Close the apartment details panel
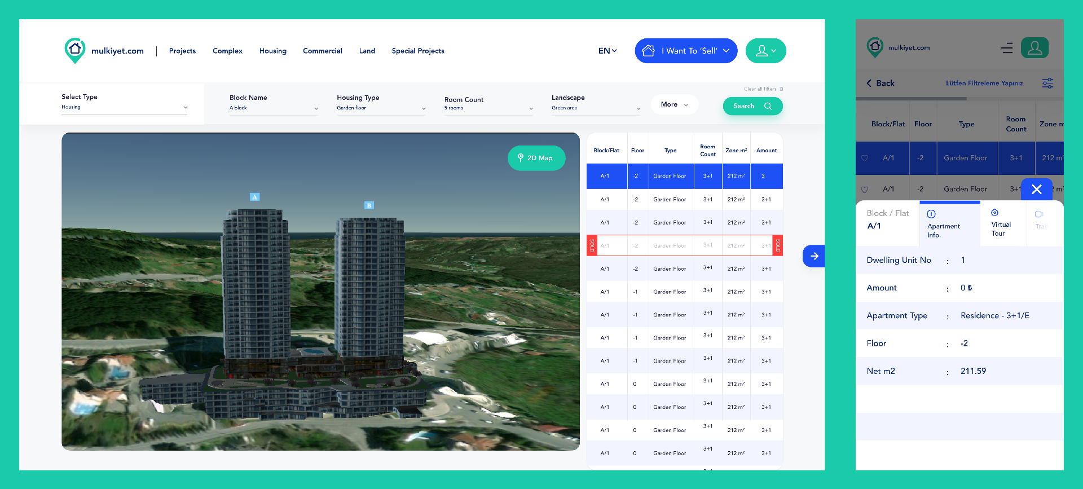1083x489 pixels. (x=1036, y=190)
